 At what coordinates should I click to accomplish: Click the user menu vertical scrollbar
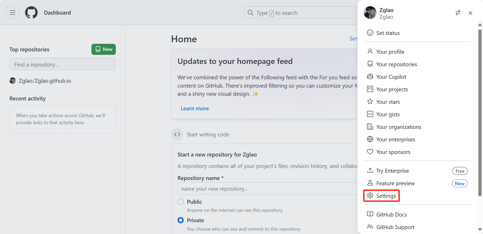coord(480,113)
